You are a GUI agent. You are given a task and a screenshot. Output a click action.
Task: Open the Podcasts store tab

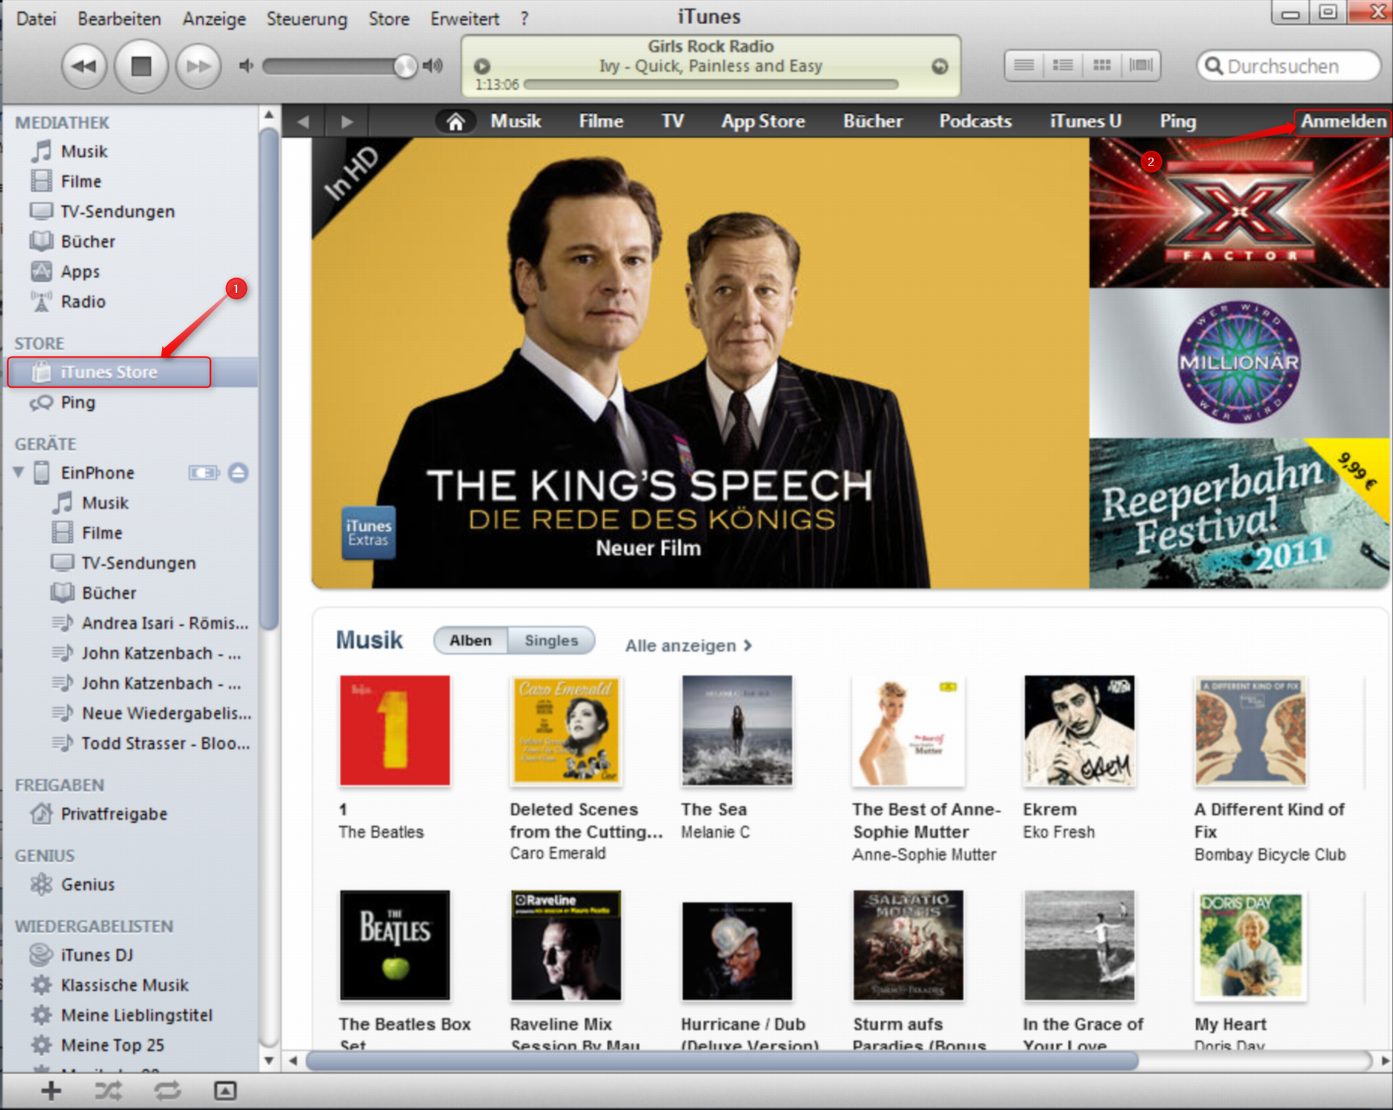(x=974, y=122)
